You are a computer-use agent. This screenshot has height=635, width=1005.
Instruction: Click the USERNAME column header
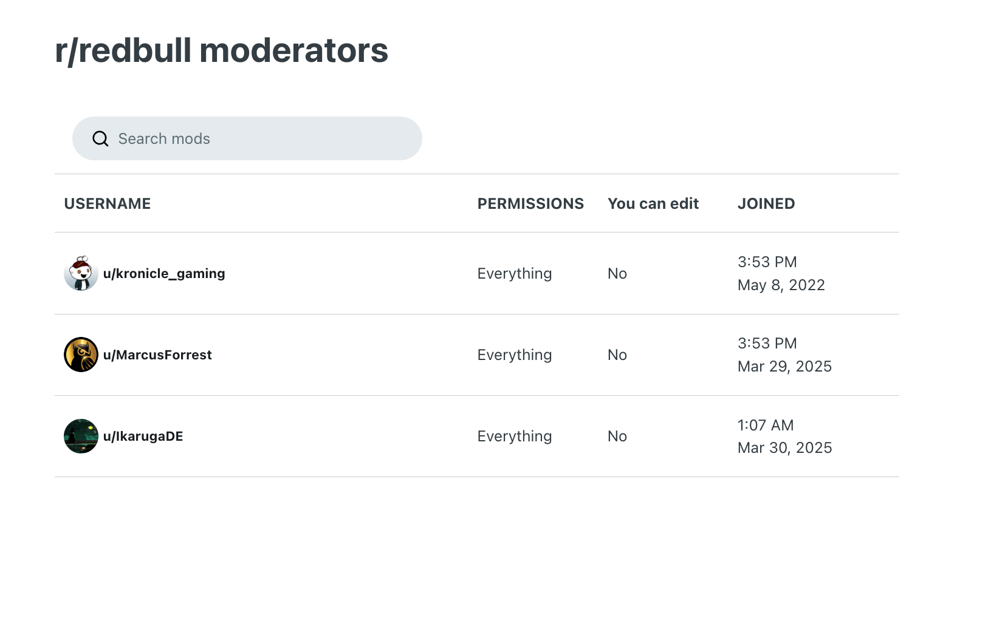[108, 204]
